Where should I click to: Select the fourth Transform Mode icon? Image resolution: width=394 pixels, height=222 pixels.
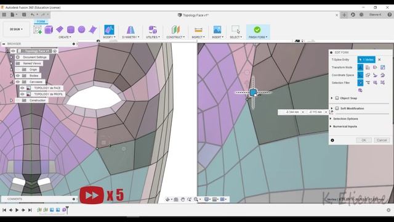pos(382,67)
